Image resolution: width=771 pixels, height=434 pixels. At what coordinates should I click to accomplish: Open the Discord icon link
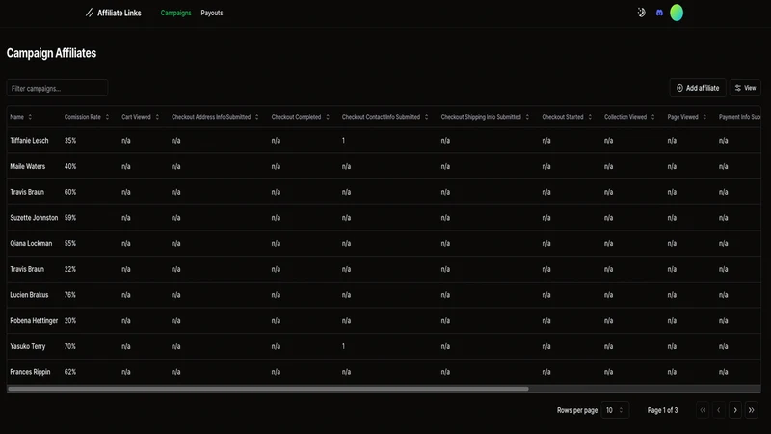tap(659, 13)
